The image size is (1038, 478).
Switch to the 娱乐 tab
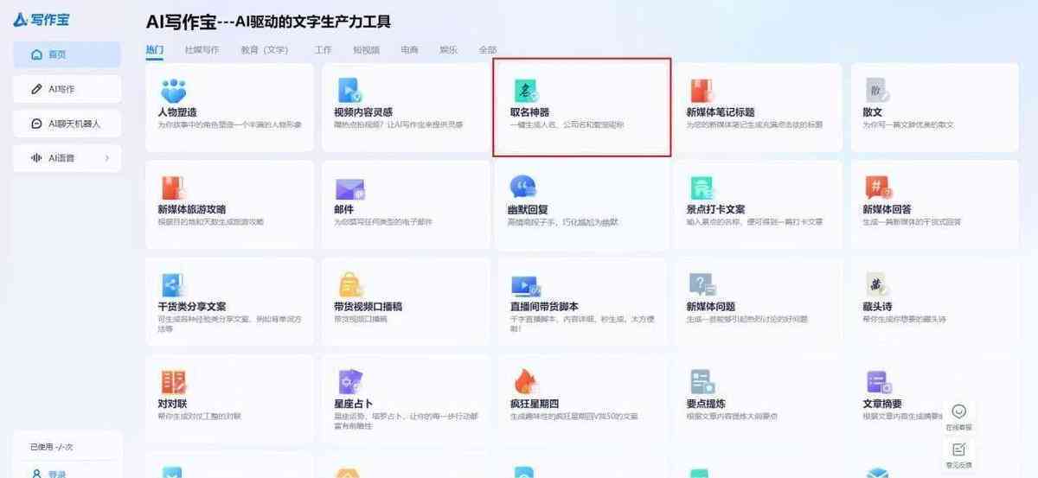[x=448, y=50]
